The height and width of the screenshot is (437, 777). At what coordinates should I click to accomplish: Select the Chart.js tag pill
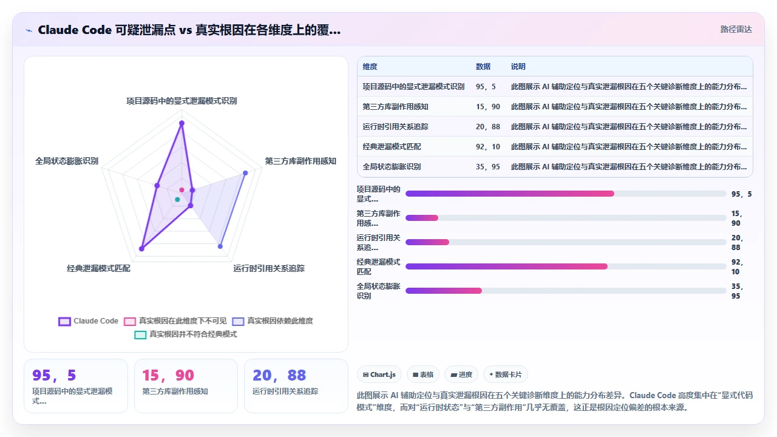(x=379, y=374)
